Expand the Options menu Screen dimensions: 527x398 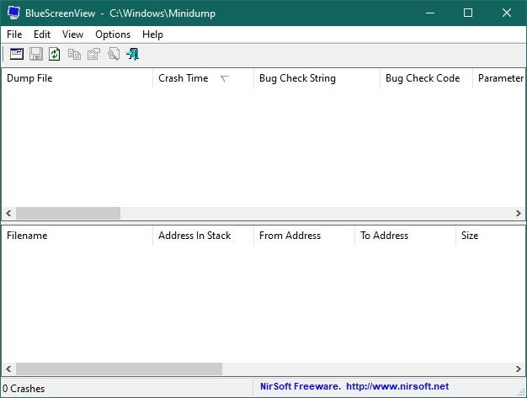pos(113,34)
